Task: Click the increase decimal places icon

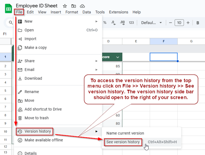Action: [x=122, y=23]
